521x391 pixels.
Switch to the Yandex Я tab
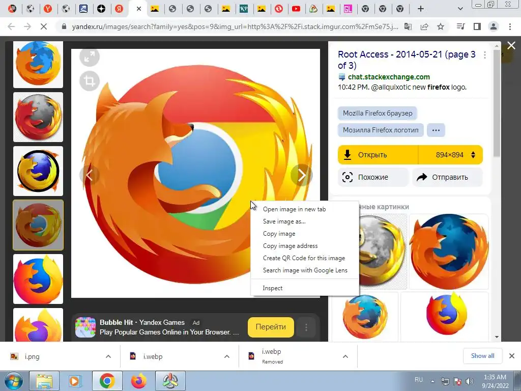119,9
